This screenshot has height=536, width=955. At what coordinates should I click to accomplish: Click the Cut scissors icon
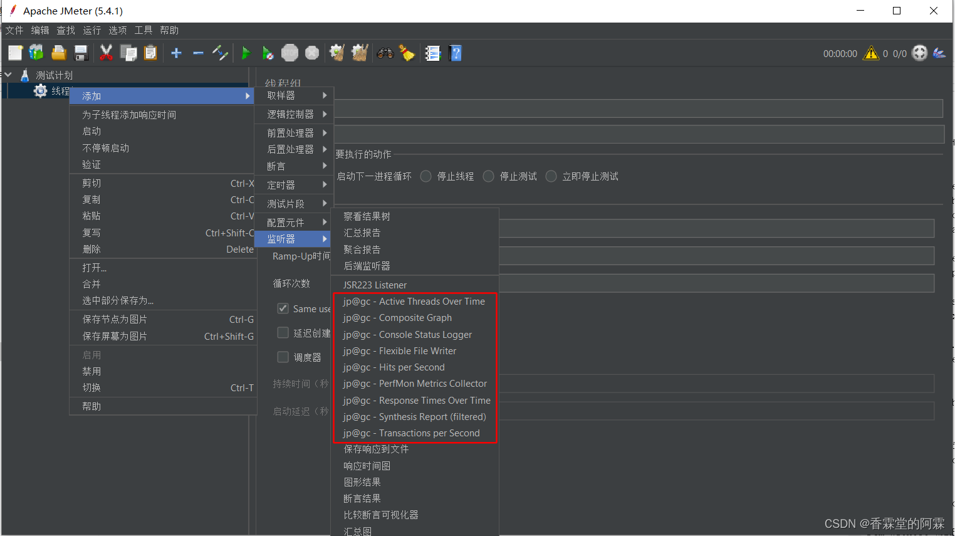[x=107, y=53]
